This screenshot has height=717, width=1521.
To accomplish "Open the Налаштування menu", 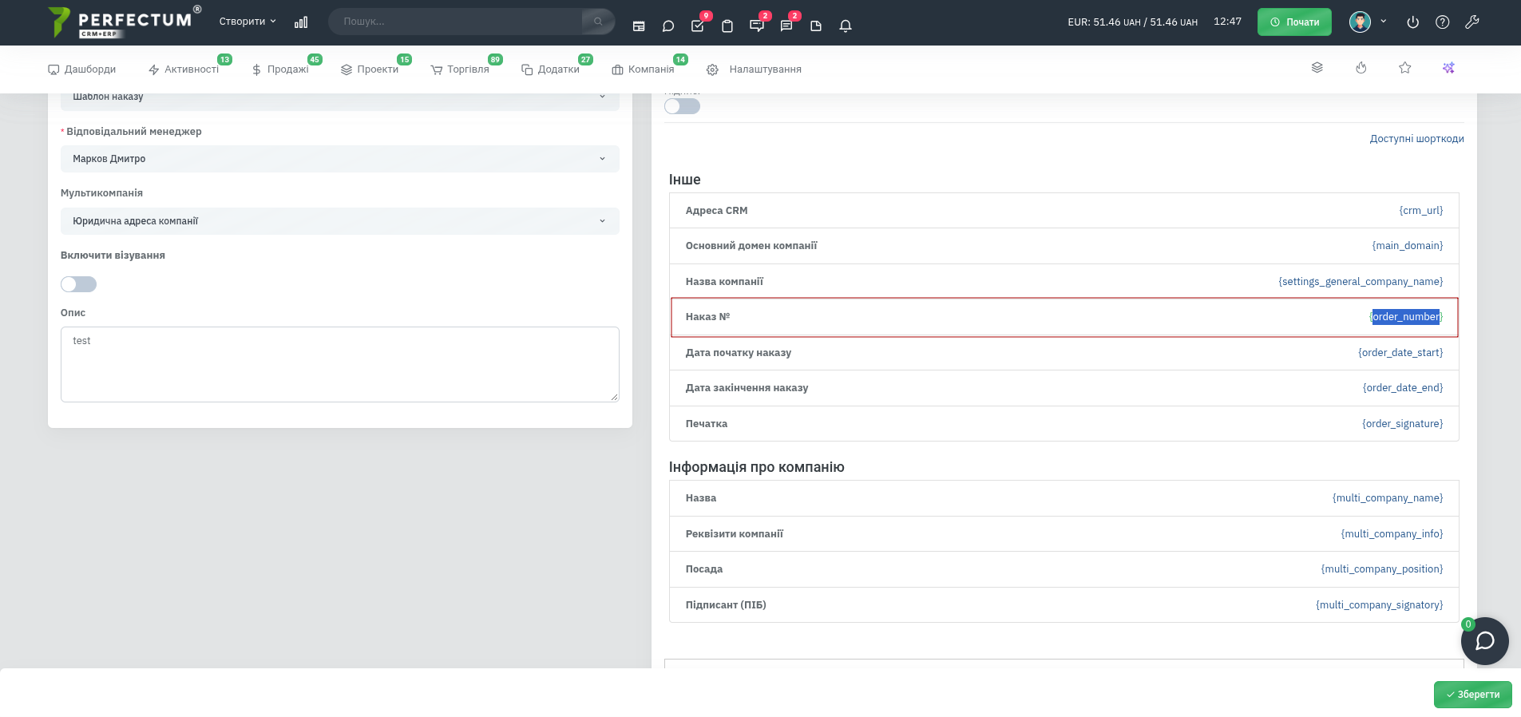I will coord(754,69).
